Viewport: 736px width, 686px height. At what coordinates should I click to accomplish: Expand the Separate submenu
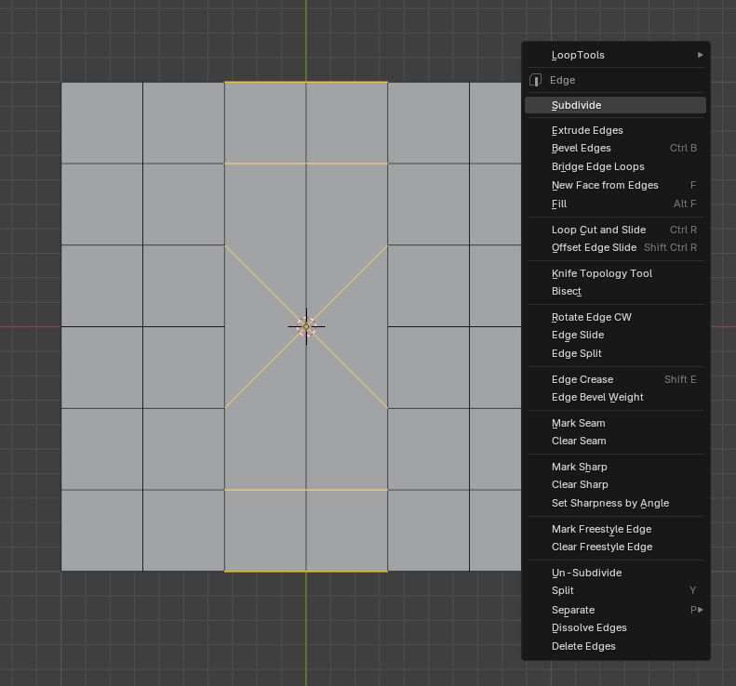point(615,610)
